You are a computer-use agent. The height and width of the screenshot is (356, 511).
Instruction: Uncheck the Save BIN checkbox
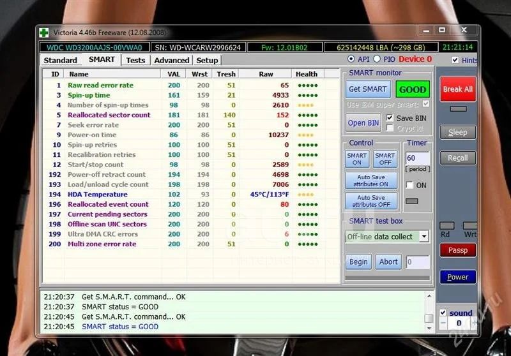click(x=390, y=118)
